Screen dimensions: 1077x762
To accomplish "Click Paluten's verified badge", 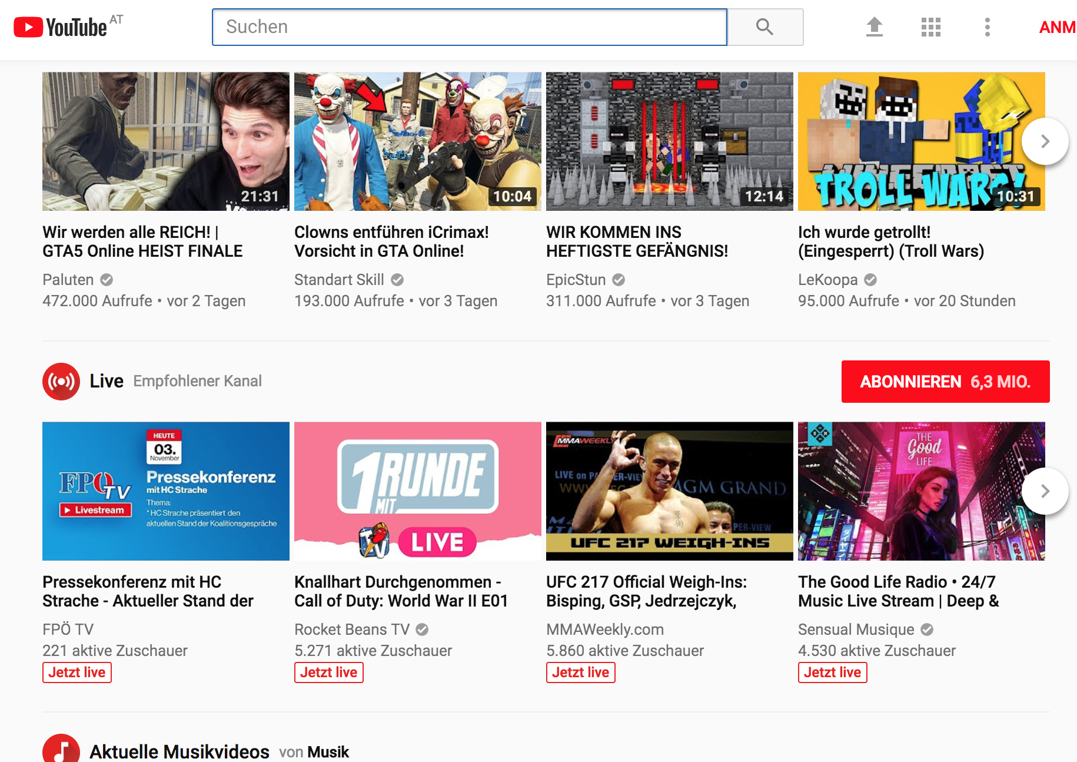I will click(107, 280).
